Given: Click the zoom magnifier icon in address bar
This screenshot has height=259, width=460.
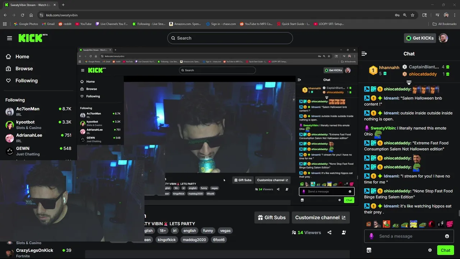Looking at the screenshot, I should [x=405, y=15].
